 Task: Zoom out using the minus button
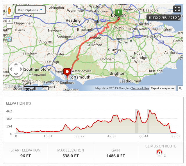9,26
